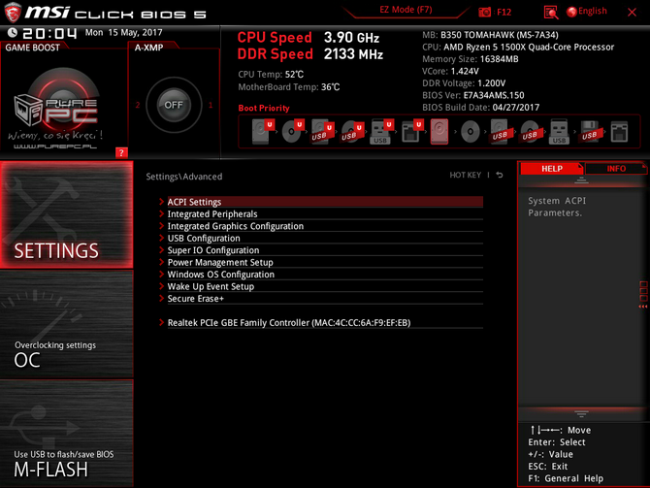Select the UEFI hard disk boot device icon
This screenshot has width=650, height=488.
click(x=263, y=131)
